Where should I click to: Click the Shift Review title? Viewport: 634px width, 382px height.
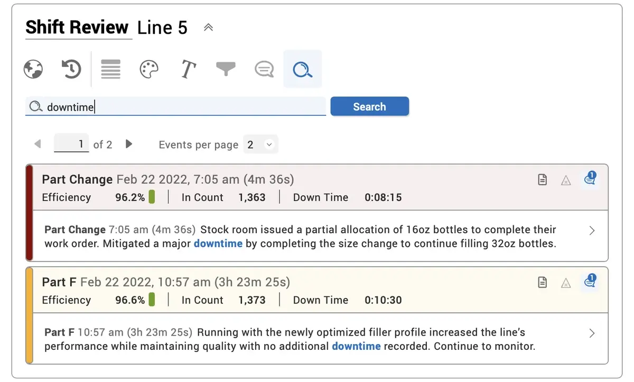77,27
